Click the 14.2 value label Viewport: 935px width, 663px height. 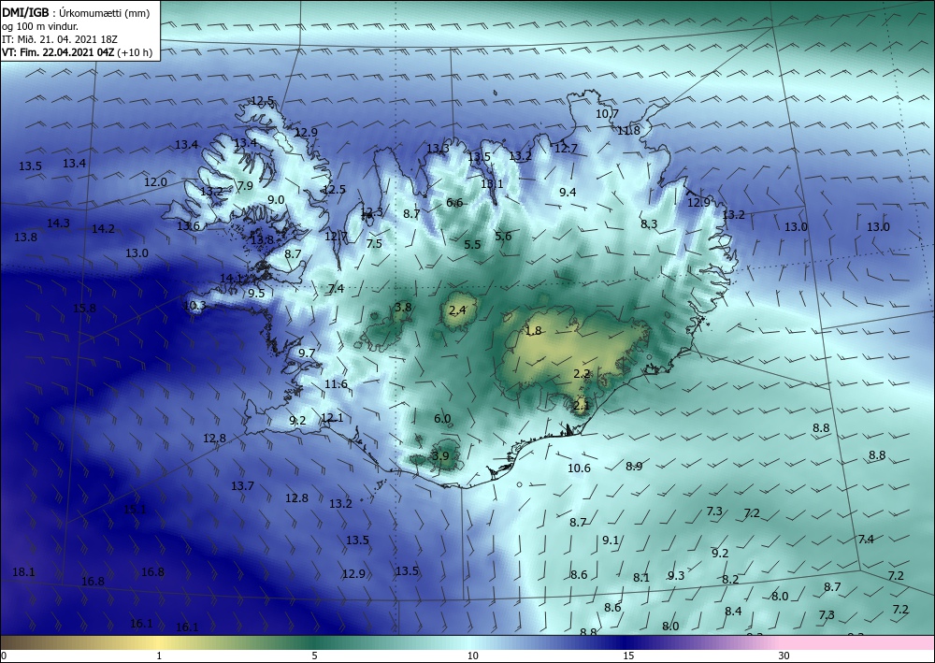tap(103, 228)
